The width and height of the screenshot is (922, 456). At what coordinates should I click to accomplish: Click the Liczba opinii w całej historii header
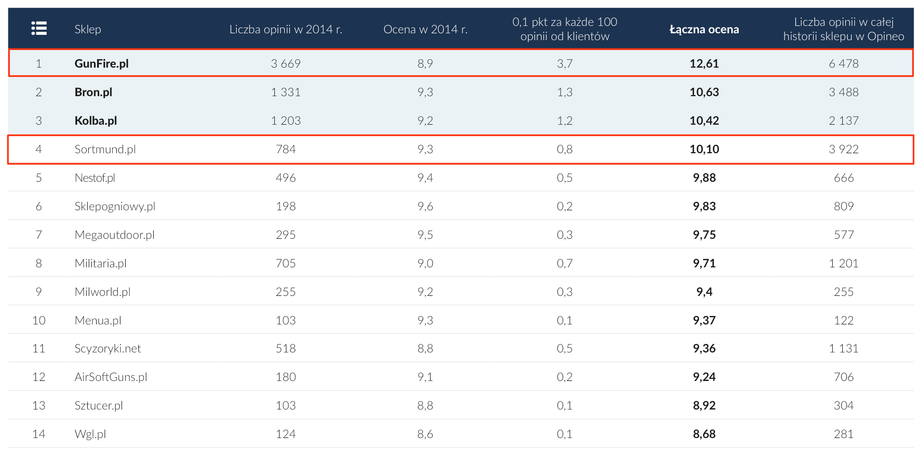click(843, 29)
